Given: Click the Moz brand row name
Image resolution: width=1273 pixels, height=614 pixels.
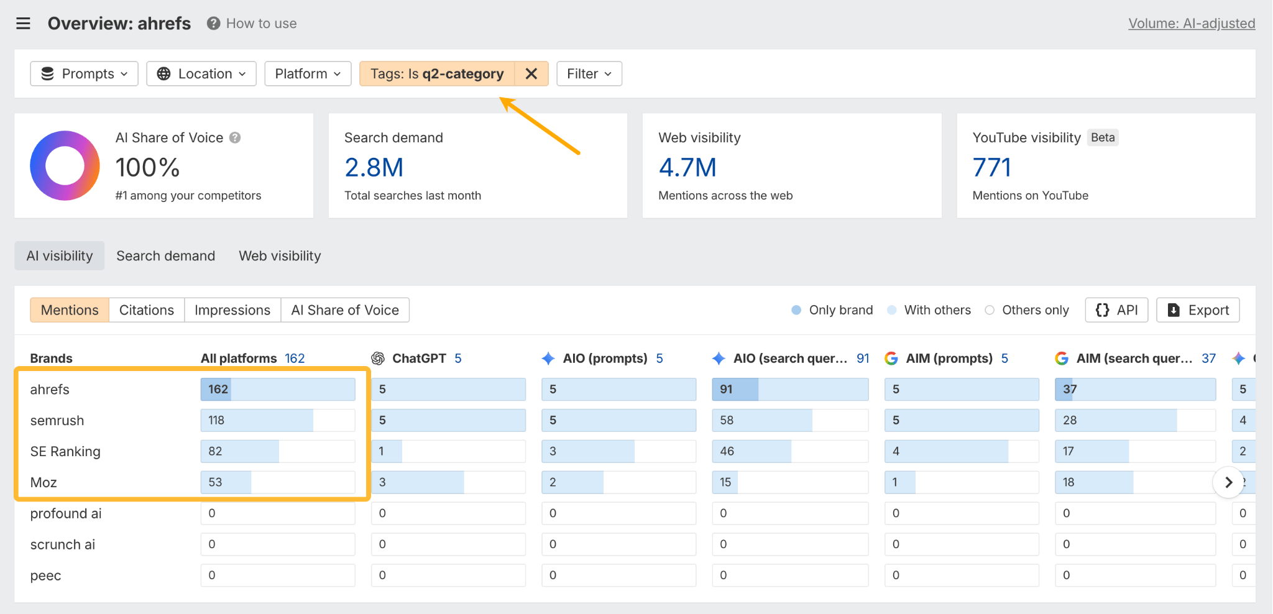Looking at the screenshot, I should [44, 483].
